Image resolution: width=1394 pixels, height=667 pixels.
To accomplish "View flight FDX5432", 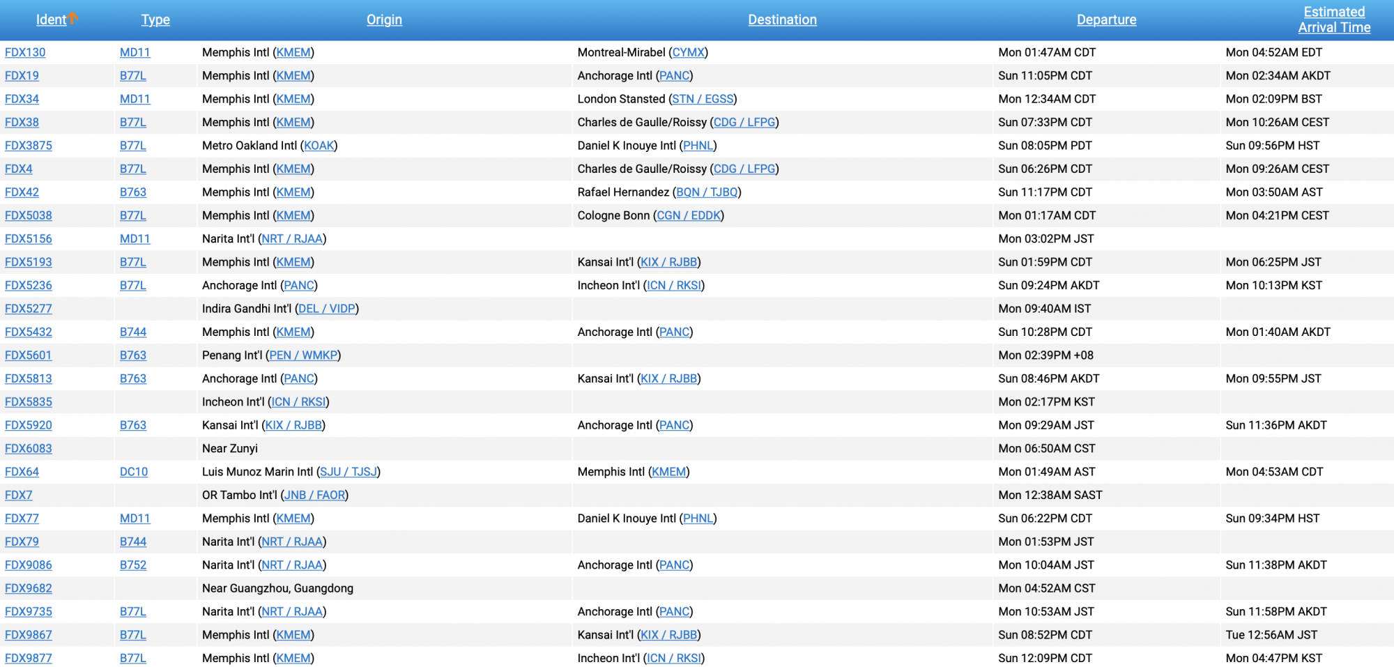I will [x=29, y=332].
